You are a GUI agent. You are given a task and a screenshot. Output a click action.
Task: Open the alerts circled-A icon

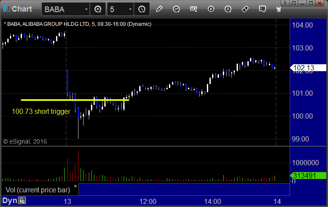coord(228,9)
